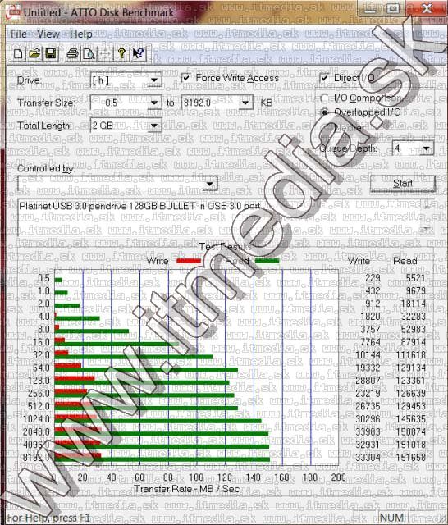Click the Save floppy disk icon

(x=51, y=53)
